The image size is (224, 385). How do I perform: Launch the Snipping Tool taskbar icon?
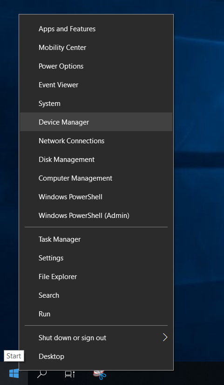(100, 374)
